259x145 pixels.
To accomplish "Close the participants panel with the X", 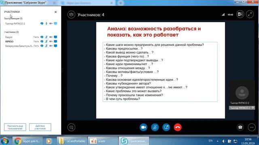I will pyautogui.click(x=56, y=12).
